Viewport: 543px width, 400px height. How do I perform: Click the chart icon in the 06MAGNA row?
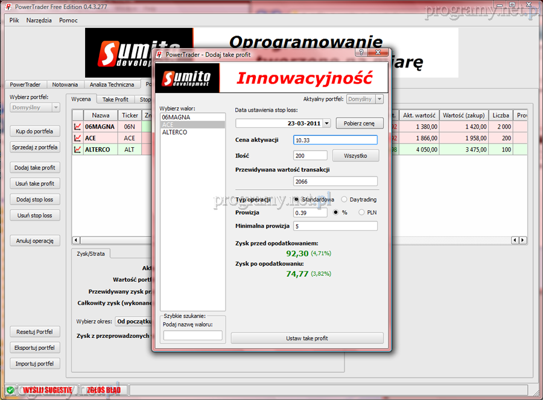tap(78, 127)
